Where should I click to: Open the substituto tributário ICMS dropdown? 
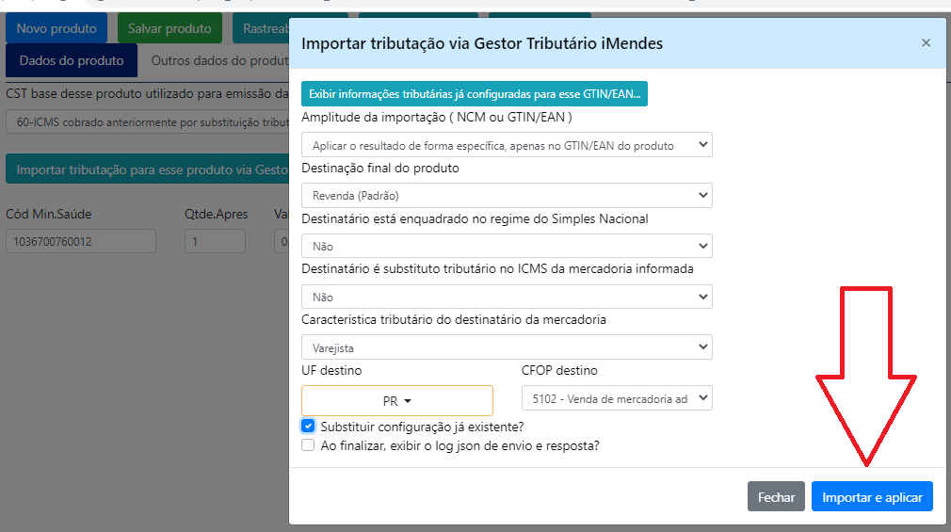pyautogui.click(x=507, y=297)
